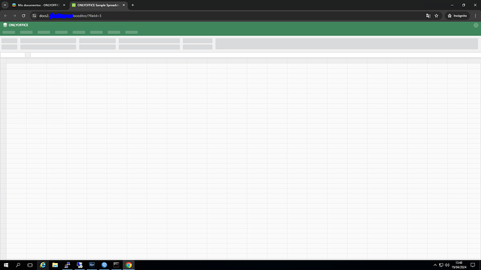Image resolution: width=481 pixels, height=270 pixels.
Task: Open Task View on the taskbar
Action: point(30,265)
